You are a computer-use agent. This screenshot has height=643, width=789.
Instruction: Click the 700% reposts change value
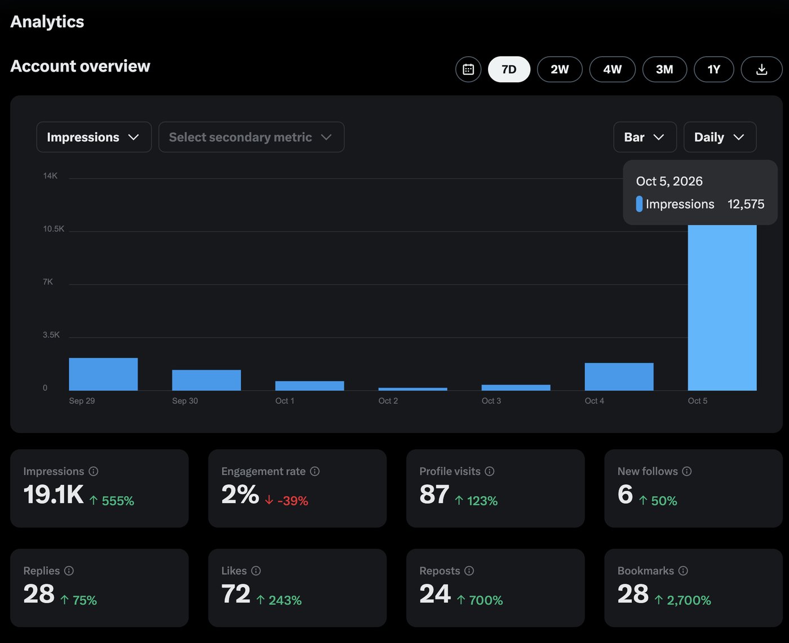486,600
